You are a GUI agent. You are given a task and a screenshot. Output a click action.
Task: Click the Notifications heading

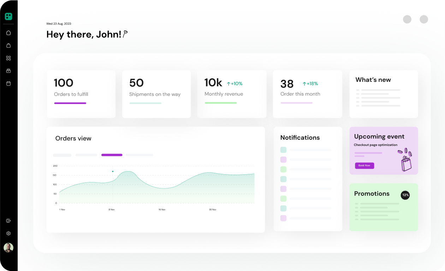(300, 138)
